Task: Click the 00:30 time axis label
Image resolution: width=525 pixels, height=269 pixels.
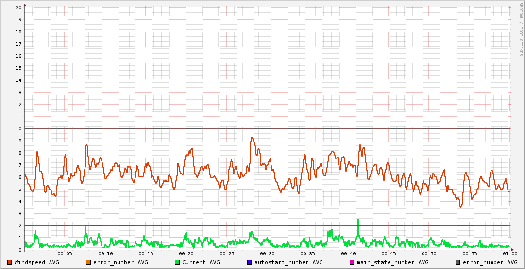Action: 267,253
